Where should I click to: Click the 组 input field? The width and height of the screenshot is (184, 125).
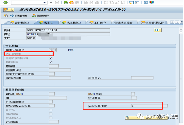pos(58,98)
